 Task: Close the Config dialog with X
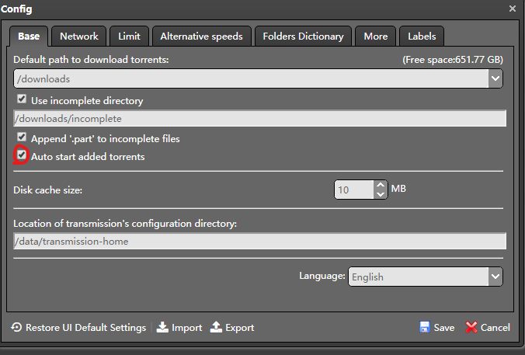(513, 9)
